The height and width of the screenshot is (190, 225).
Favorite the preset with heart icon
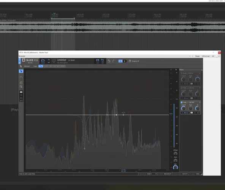(54, 61)
